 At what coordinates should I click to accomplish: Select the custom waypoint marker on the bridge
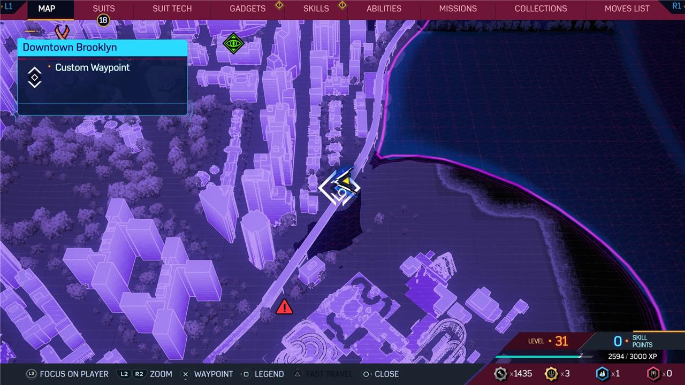(x=340, y=188)
